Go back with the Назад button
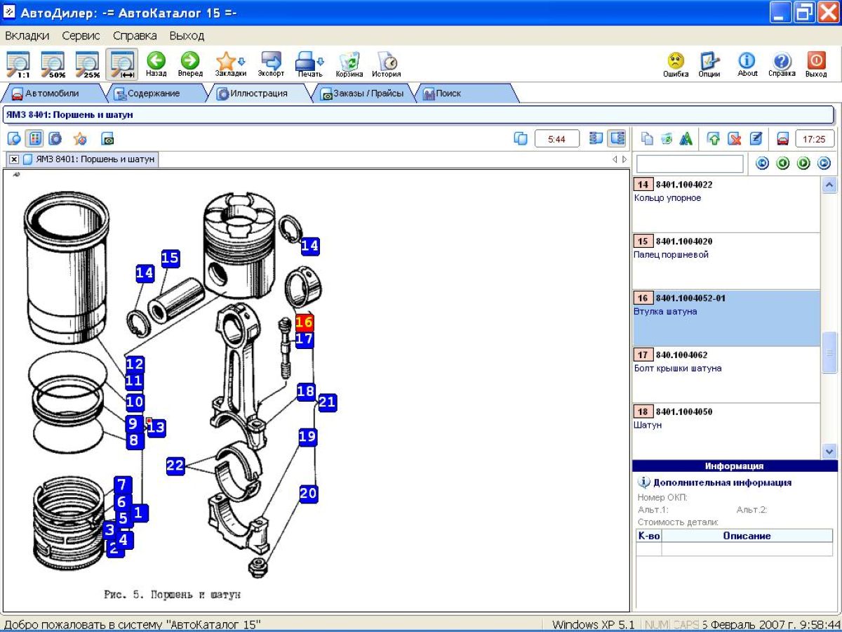This screenshot has width=842, height=632. point(156,65)
